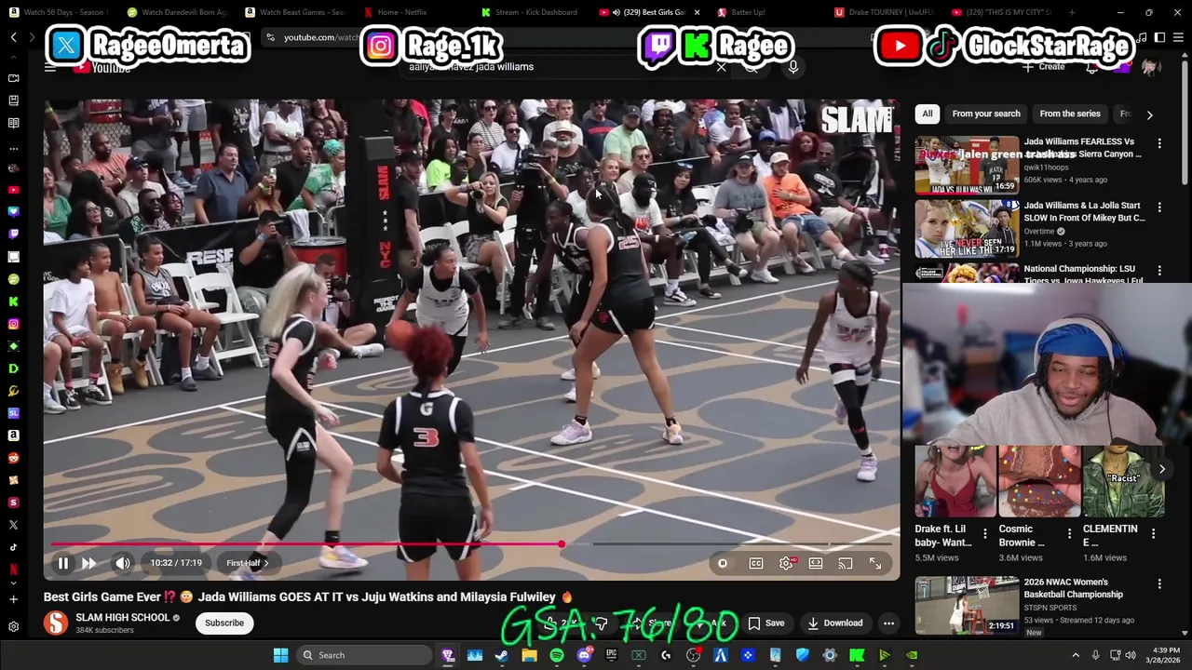This screenshot has height=670, width=1192.
Task: Open browser sidebar settings gear
Action: 13,627
